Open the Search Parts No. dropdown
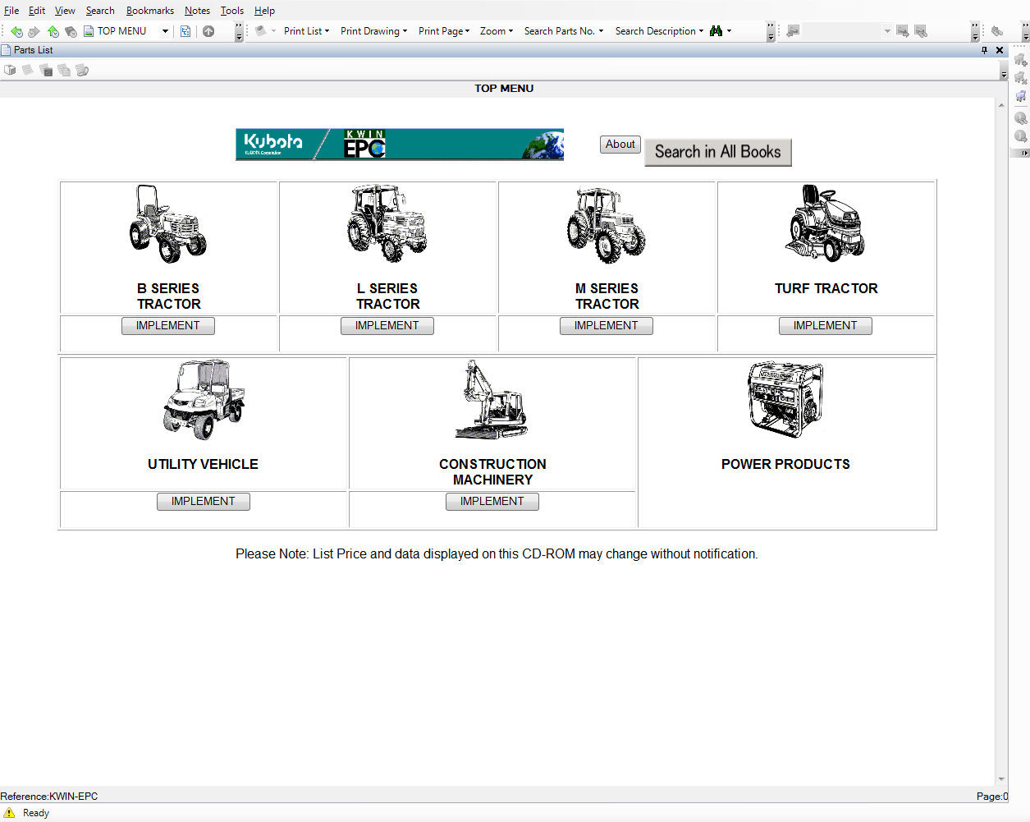1030x822 pixels. (x=564, y=31)
